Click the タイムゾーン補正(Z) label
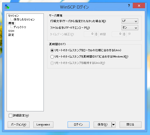This screenshot has height=135, width=150. [62, 34]
